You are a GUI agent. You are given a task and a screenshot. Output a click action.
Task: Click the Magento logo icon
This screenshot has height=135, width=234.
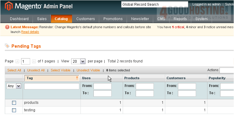click(x=8, y=6)
